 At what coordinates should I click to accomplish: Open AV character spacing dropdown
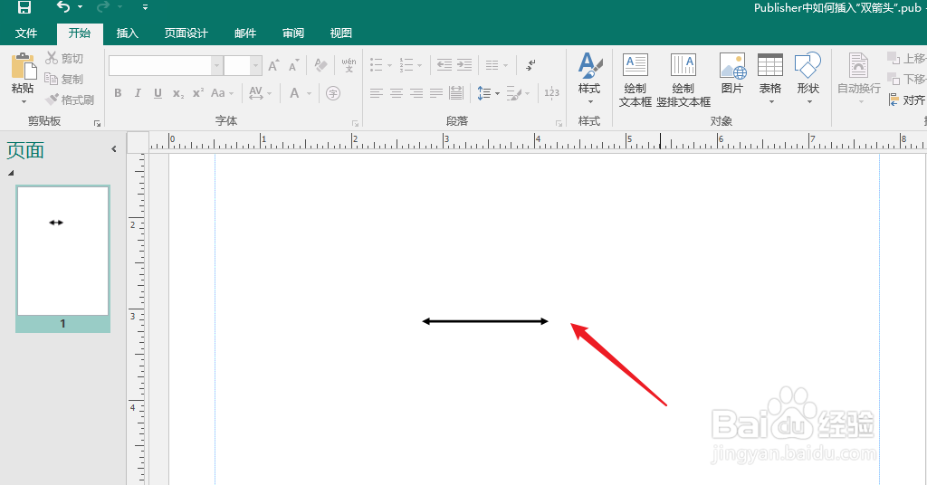coord(260,92)
